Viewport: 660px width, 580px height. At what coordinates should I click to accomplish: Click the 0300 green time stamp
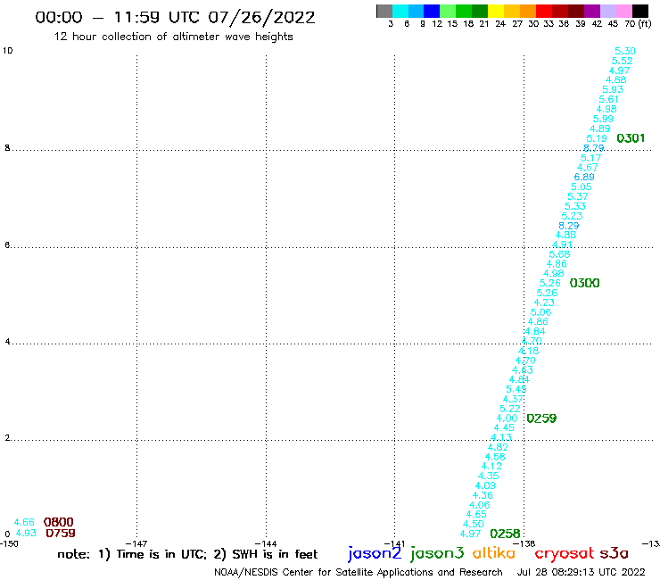(x=584, y=283)
